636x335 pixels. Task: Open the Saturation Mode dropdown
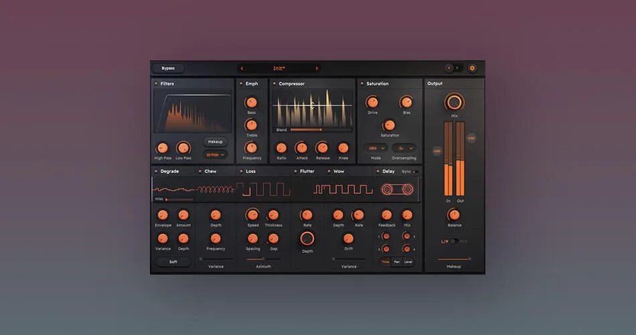[x=376, y=148]
